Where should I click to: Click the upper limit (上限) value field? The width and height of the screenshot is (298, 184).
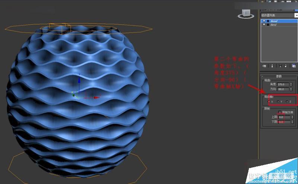(284, 117)
